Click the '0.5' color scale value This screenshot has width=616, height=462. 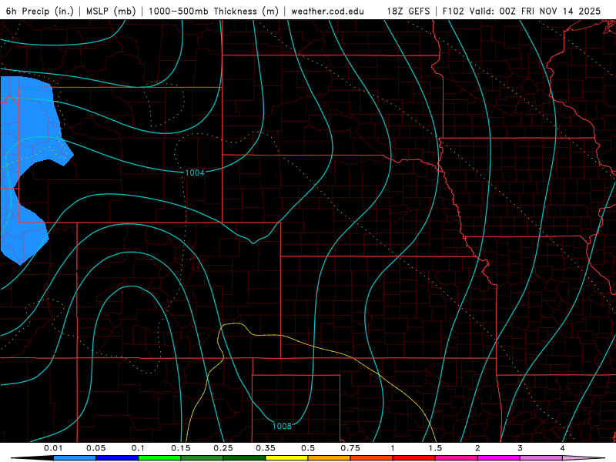pyautogui.click(x=308, y=448)
